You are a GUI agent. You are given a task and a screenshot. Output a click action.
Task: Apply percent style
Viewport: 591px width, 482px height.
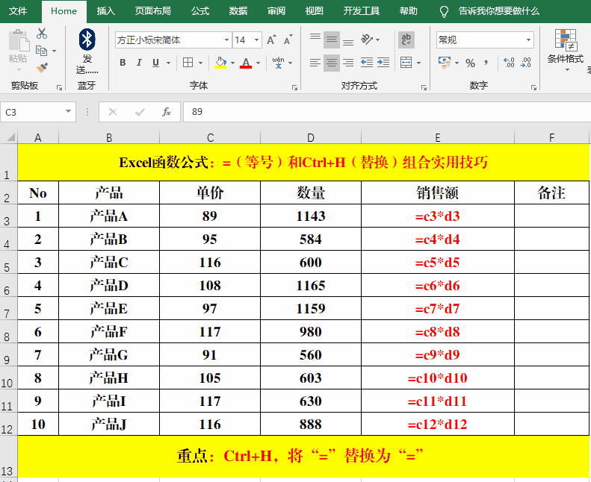pyautogui.click(x=470, y=63)
